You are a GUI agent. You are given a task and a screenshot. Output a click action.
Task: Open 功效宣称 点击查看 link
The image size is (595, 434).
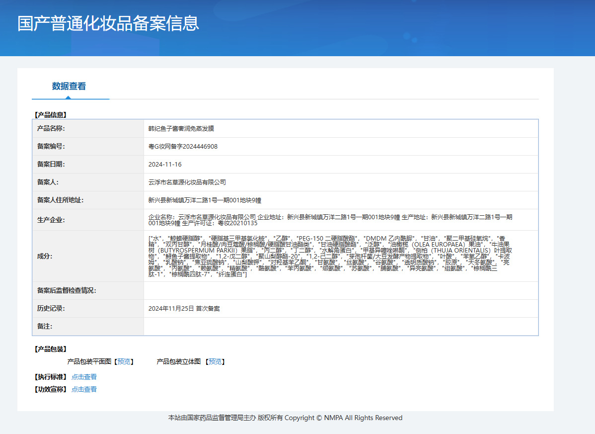click(x=84, y=389)
